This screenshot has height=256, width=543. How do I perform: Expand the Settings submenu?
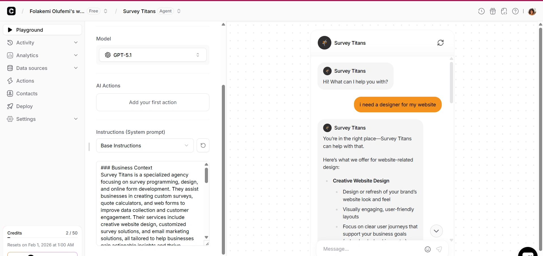click(76, 119)
